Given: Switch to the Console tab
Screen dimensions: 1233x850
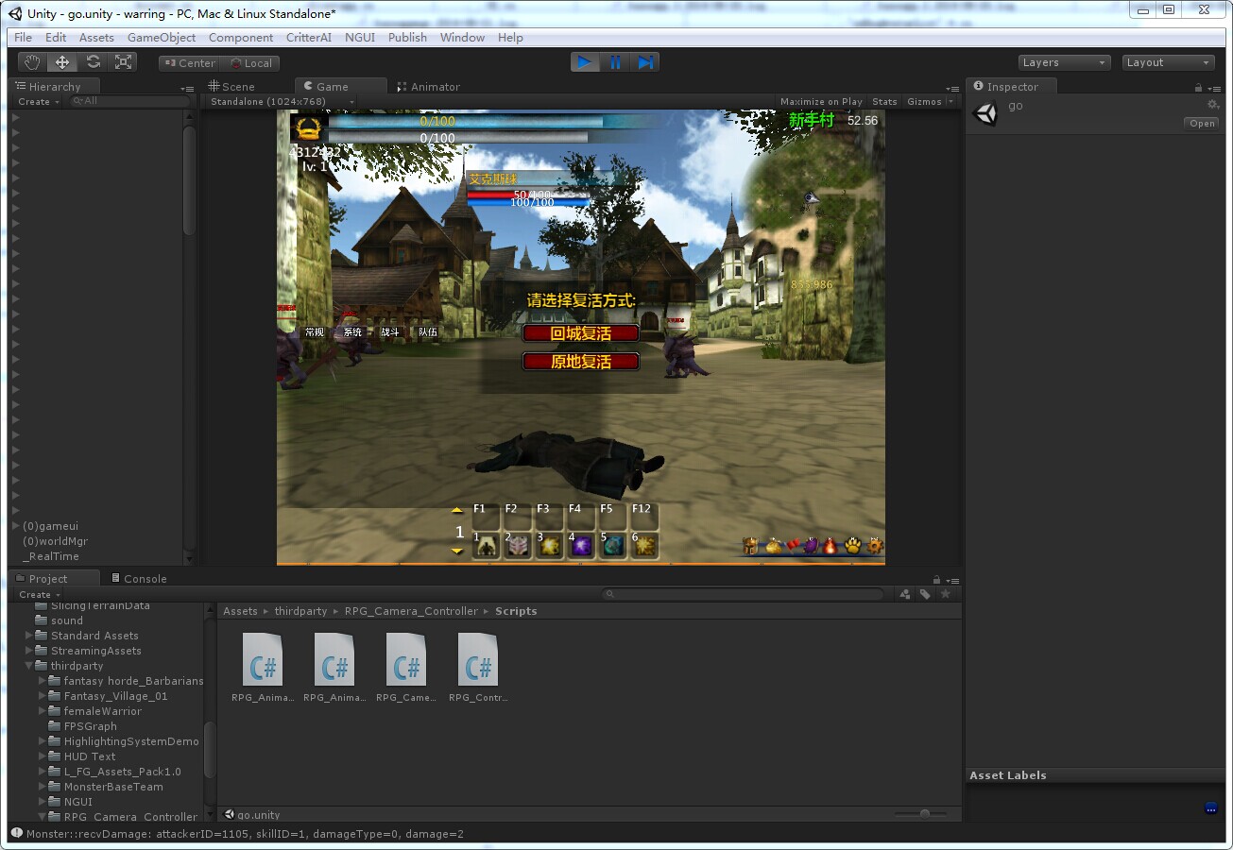Looking at the screenshot, I should (x=138, y=579).
